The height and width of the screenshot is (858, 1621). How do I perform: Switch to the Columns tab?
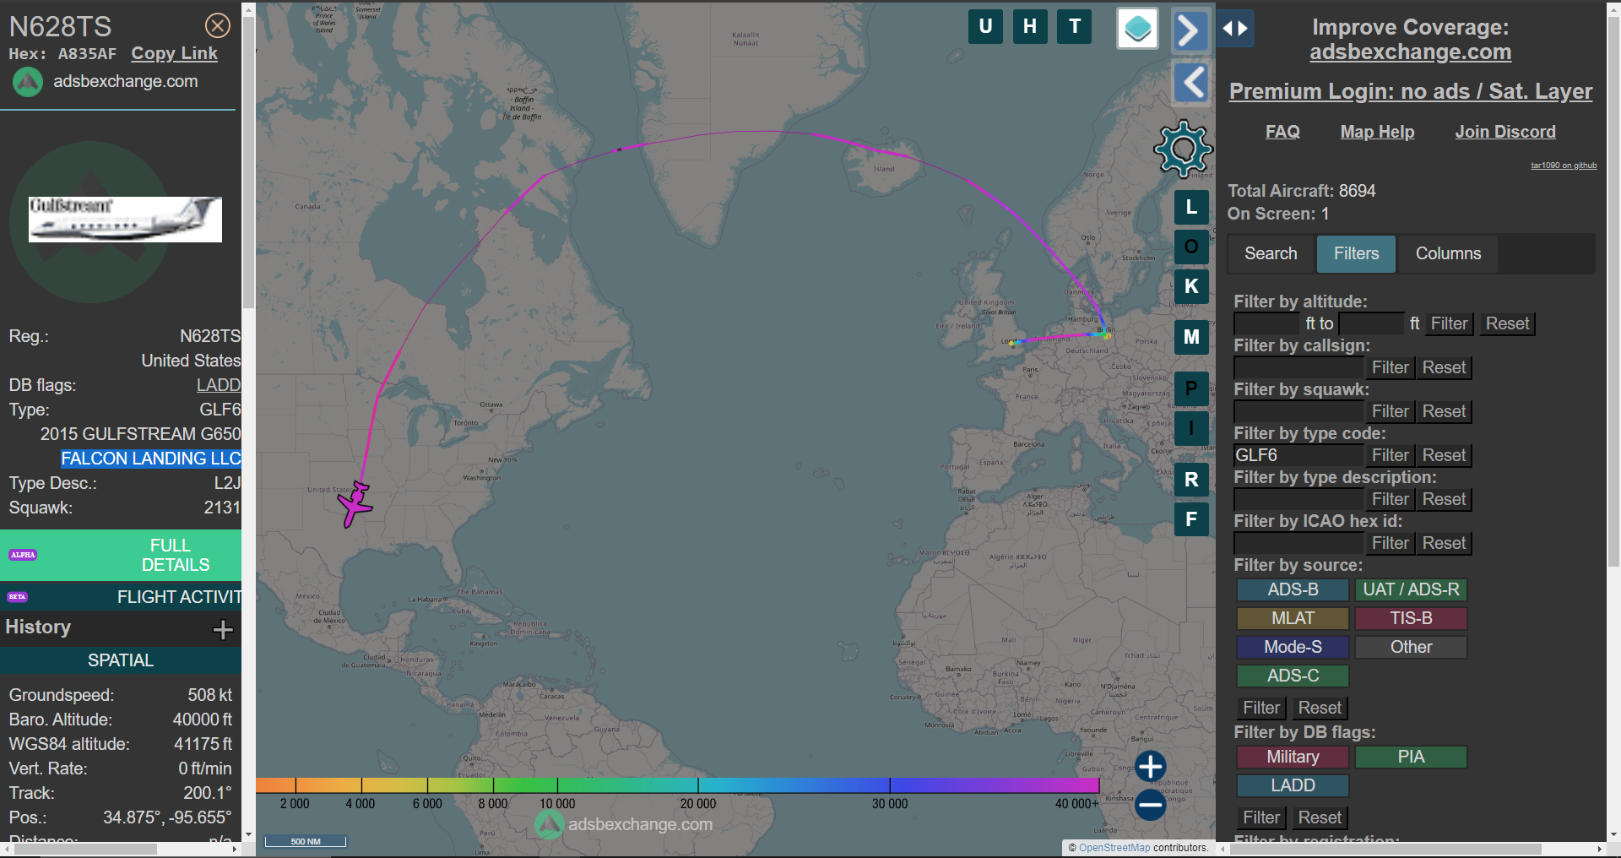[1448, 253]
